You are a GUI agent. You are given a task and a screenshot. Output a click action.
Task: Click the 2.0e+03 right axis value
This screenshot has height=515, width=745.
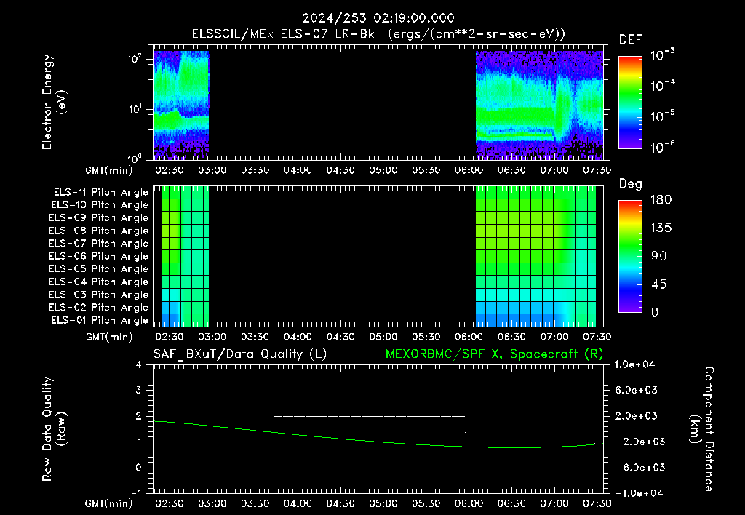[x=636, y=416]
